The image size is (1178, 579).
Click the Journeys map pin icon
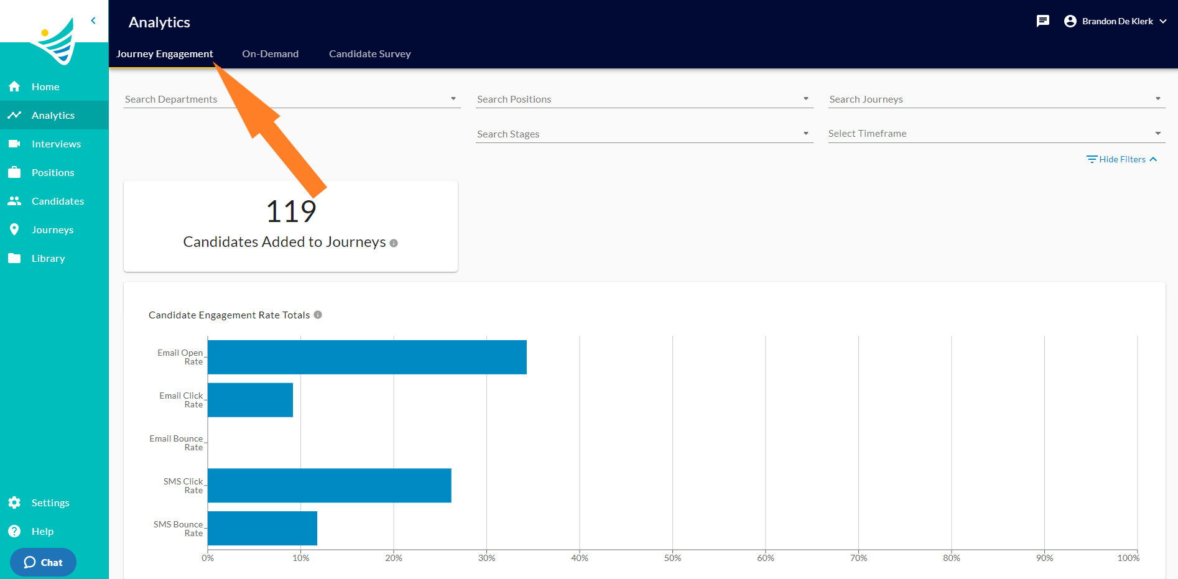[14, 229]
